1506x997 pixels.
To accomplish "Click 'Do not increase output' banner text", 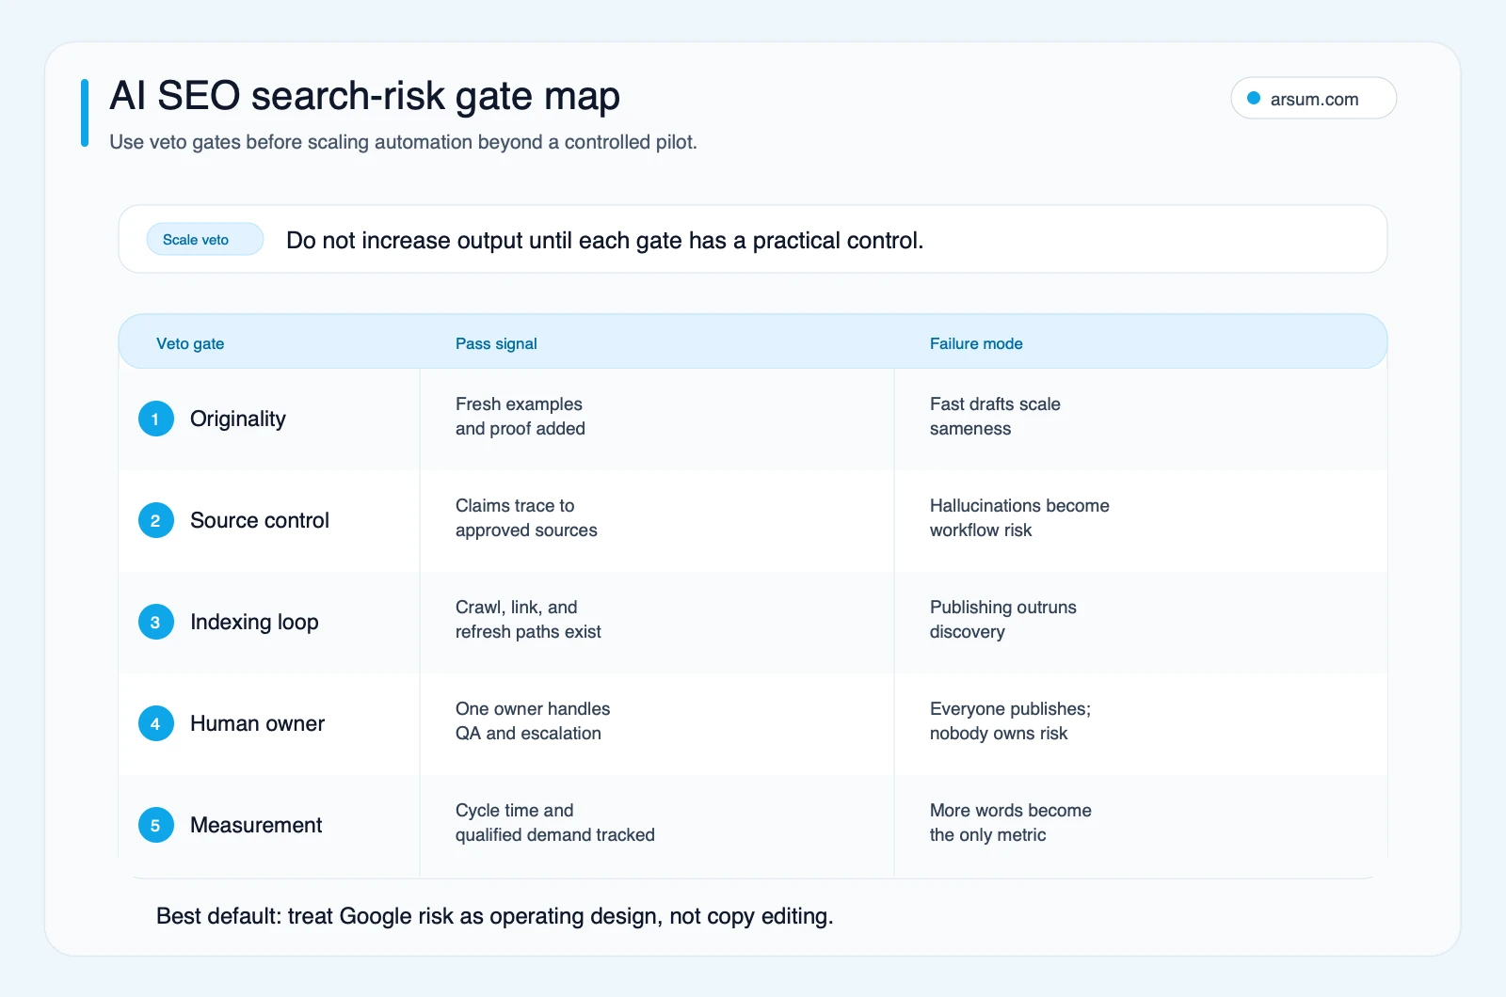I will click(604, 241).
